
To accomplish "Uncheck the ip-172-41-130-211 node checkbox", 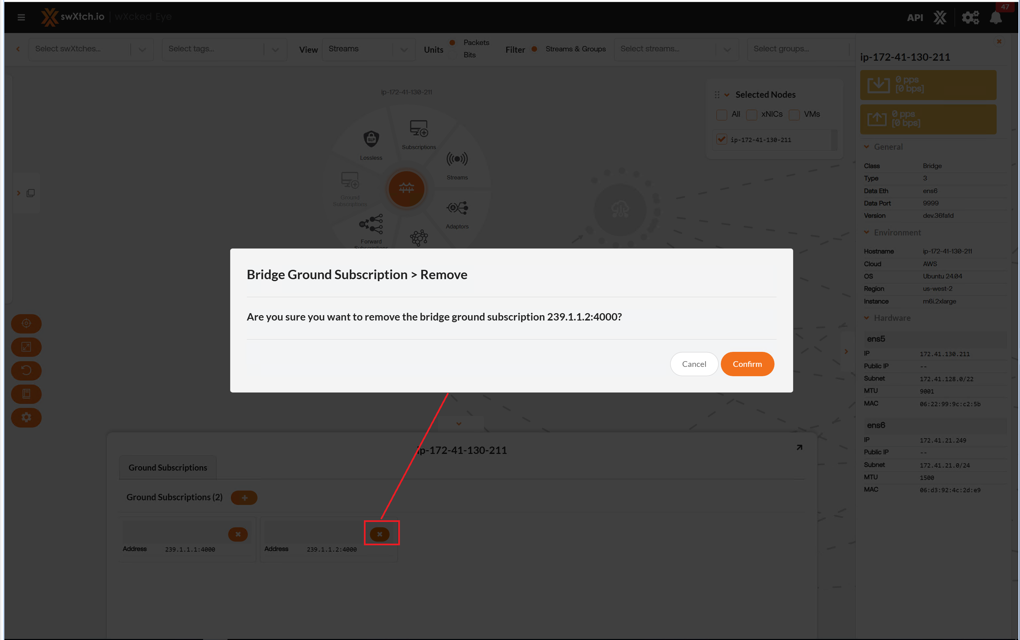I will (x=721, y=139).
